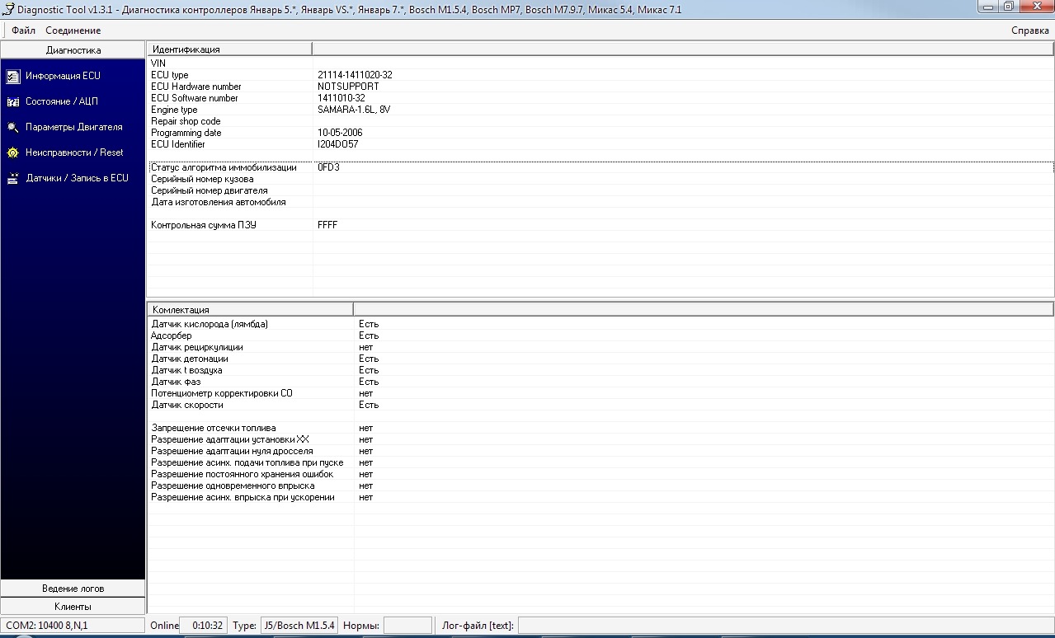Select Серийный номер двигателя row
This screenshot has height=638, width=1055.
(x=601, y=190)
